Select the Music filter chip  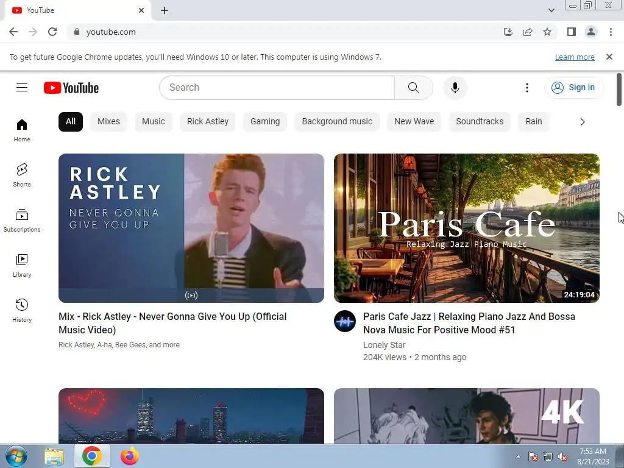[153, 121]
